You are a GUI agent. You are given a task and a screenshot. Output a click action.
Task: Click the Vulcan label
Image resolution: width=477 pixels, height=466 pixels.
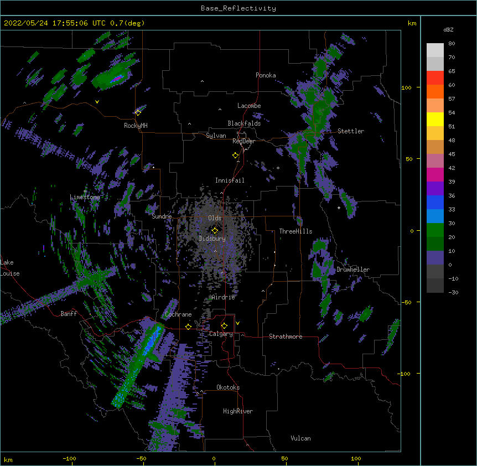[x=300, y=438]
